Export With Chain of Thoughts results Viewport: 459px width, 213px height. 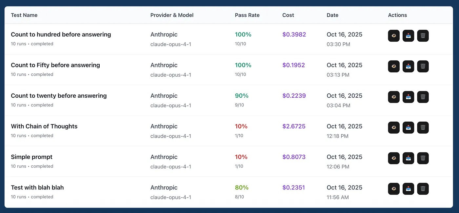(408, 127)
